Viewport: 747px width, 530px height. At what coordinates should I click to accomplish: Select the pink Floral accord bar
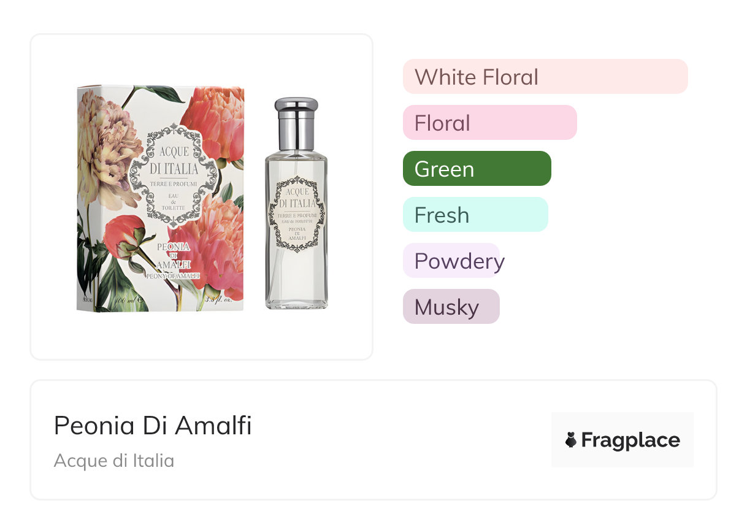click(489, 123)
